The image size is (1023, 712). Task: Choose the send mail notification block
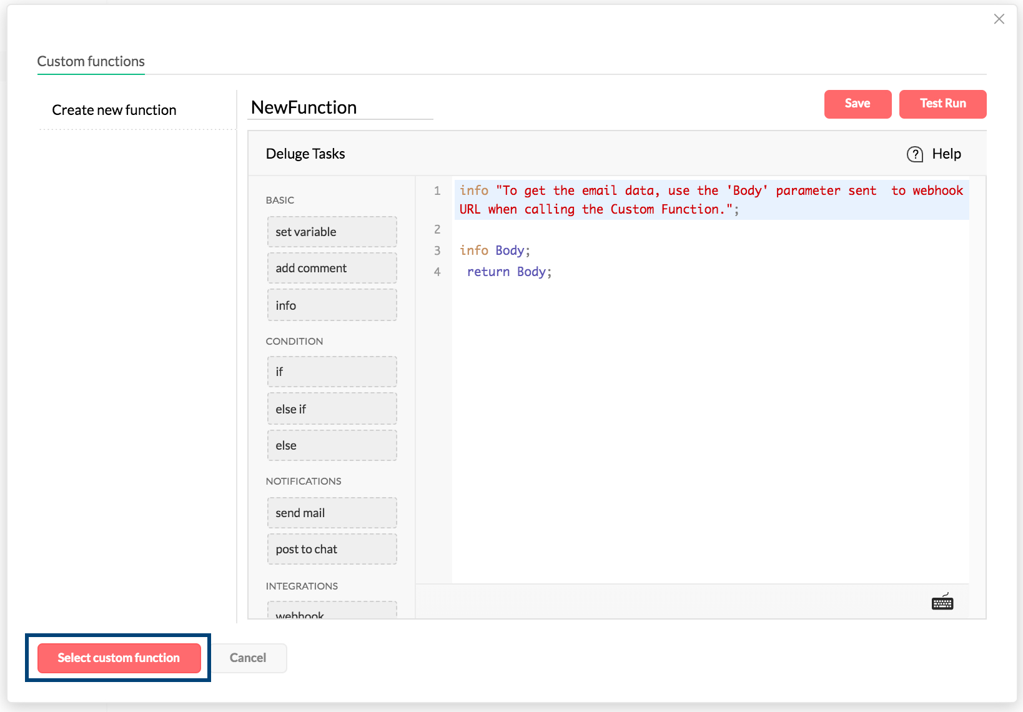[332, 513]
